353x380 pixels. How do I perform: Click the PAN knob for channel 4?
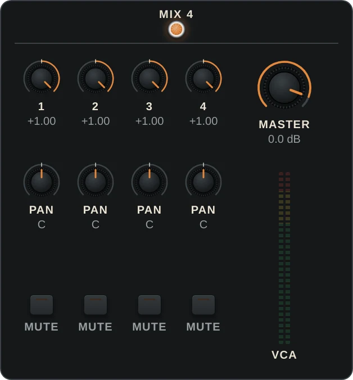pyautogui.click(x=203, y=182)
